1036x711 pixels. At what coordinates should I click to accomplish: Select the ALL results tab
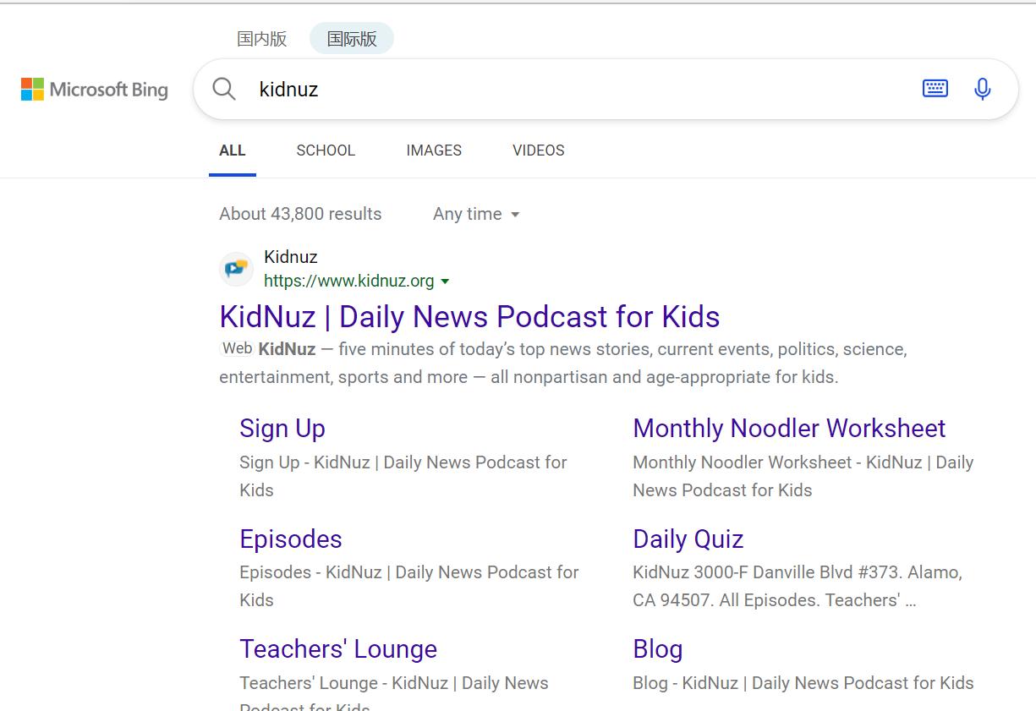coord(232,150)
